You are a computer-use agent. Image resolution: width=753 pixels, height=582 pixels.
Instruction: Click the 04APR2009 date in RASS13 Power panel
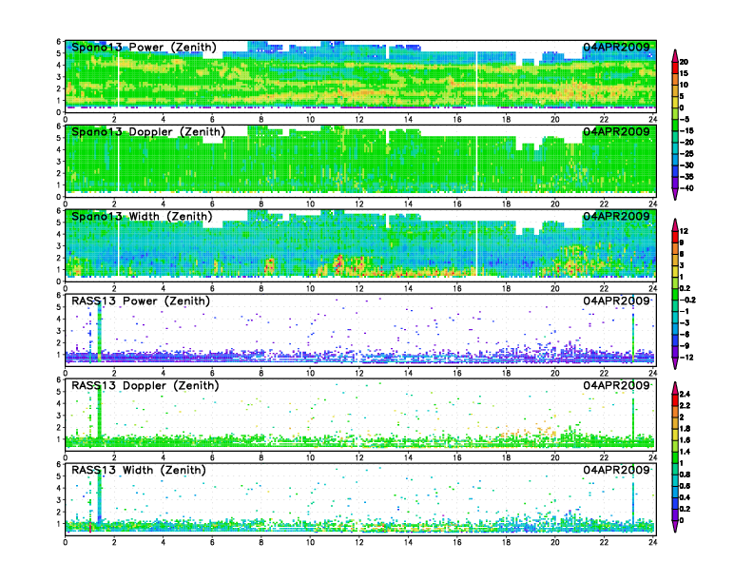click(616, 301)
